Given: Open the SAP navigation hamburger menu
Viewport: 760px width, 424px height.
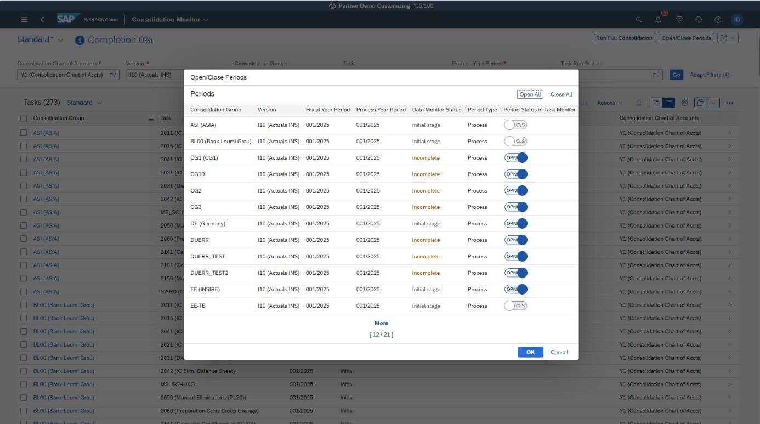Looking at the screenshot, I should pyautogui.click(x=24, y=20).
